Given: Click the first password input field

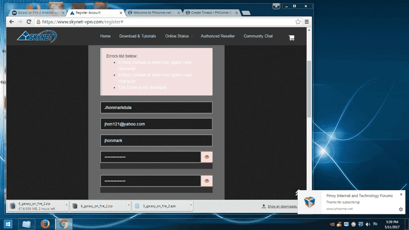Looking at the screenshot, I should tap(151, 157).
